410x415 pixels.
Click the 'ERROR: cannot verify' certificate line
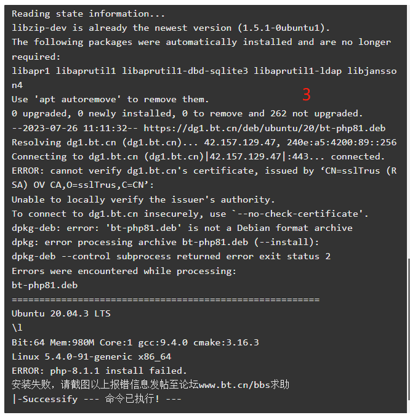[x=204, y=178]
